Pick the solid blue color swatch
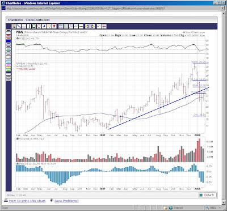The width and height of the screenshot is (227, 211). pyautogui.click(x=9, y=41)
